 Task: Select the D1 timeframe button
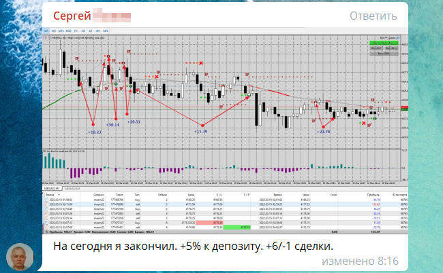[x=91, y=31]
